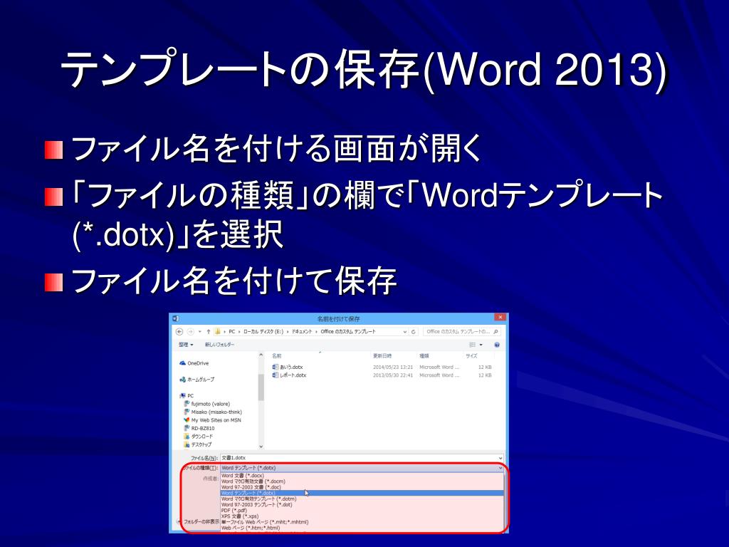Choose highlighted Word テンプレート (*.dotx) list option
The width and height of the screenshot is (729, 547).
point(362,493)
